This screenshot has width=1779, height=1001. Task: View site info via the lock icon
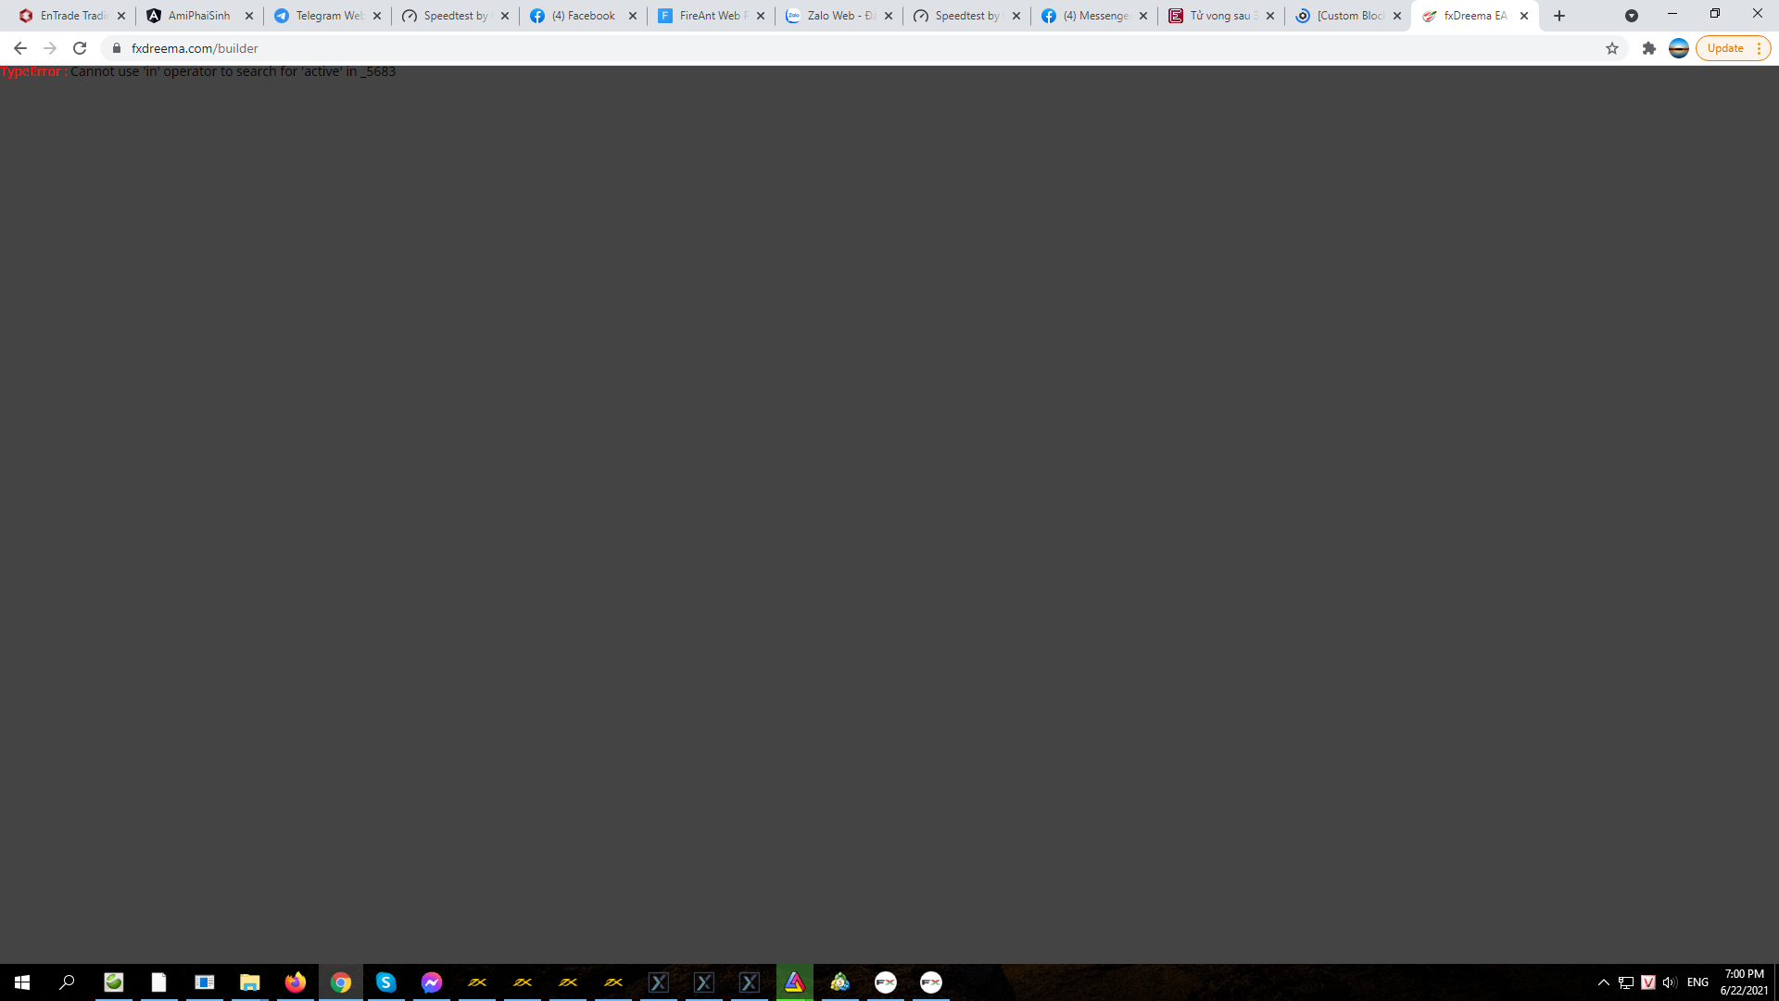(x=117, y=48)
